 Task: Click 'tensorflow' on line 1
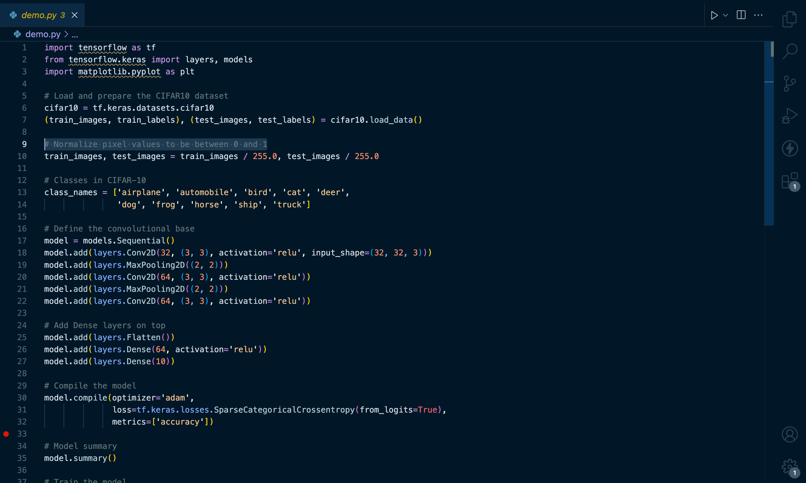pyautogui.click(x=102, y=48)
